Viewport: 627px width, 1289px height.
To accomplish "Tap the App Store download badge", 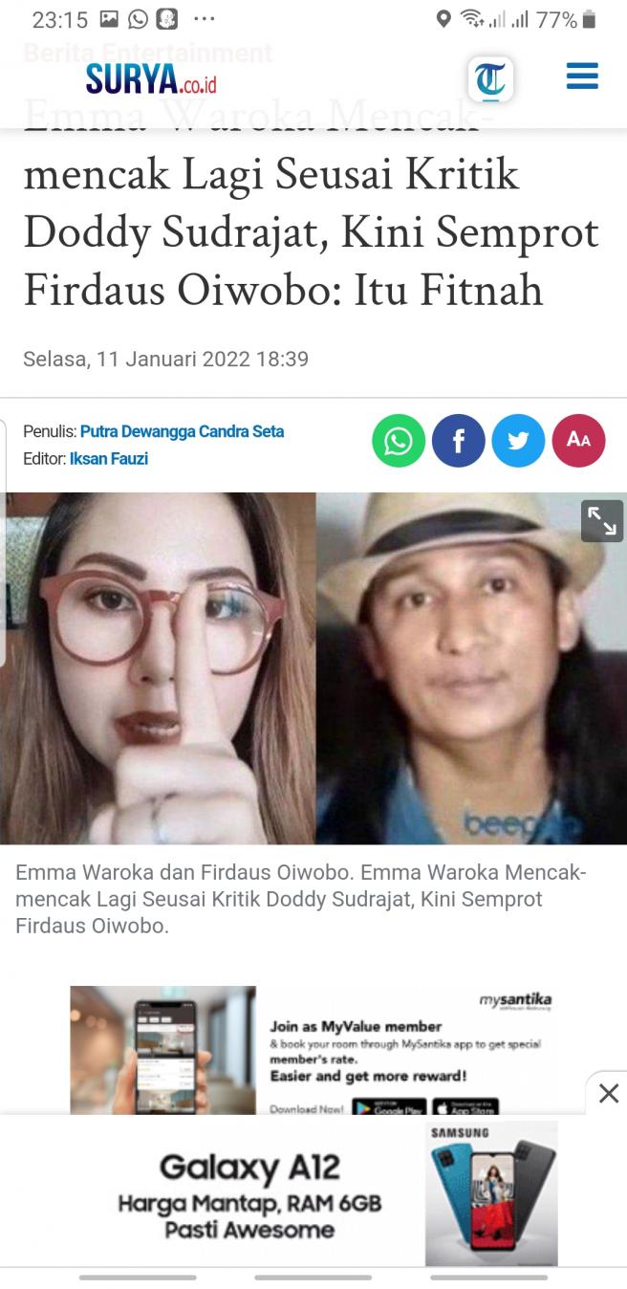I will tap(465, 1107).
